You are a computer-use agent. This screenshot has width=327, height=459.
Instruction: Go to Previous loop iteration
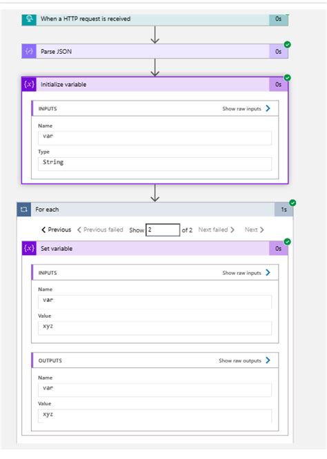pos(57,229)
